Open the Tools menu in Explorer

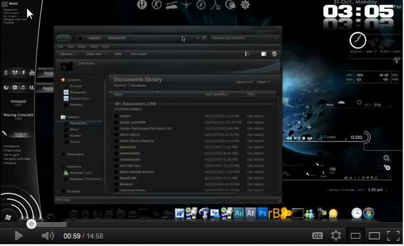coord(94,47)
